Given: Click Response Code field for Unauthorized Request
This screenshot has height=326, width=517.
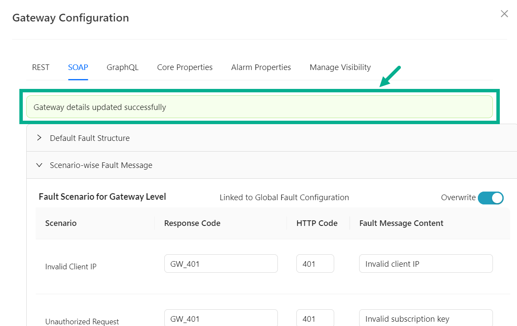Looking at the screenshot, I should click(x=221, y=318).
